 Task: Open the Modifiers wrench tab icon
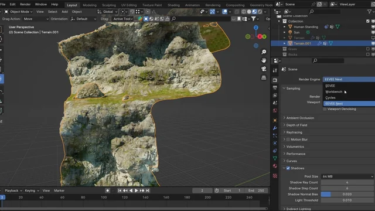click(275, 128)
